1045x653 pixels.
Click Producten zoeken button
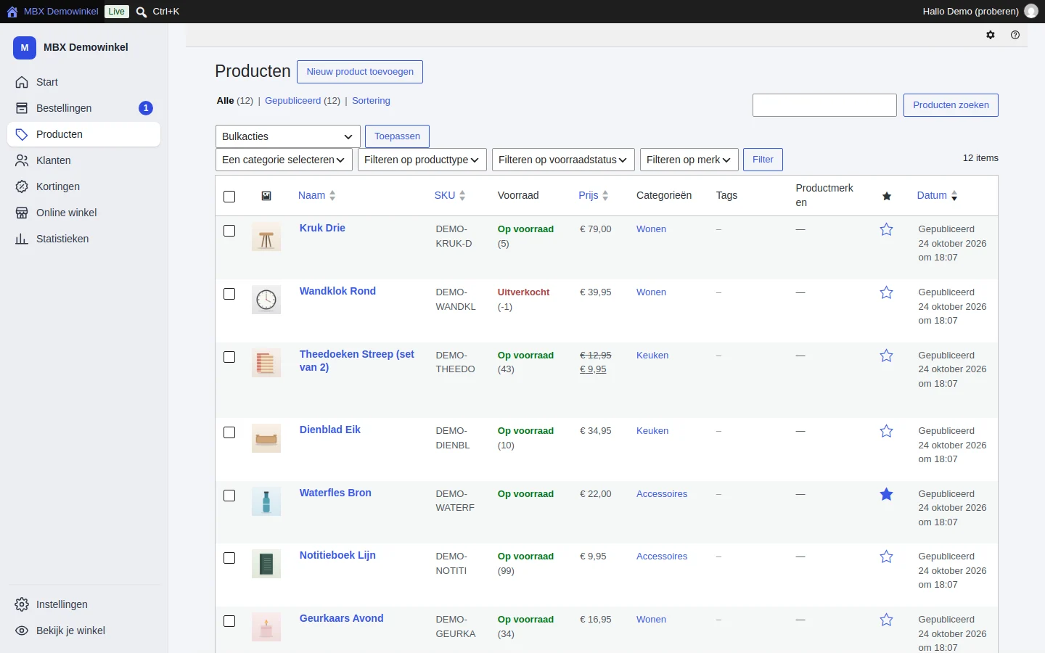951,105
